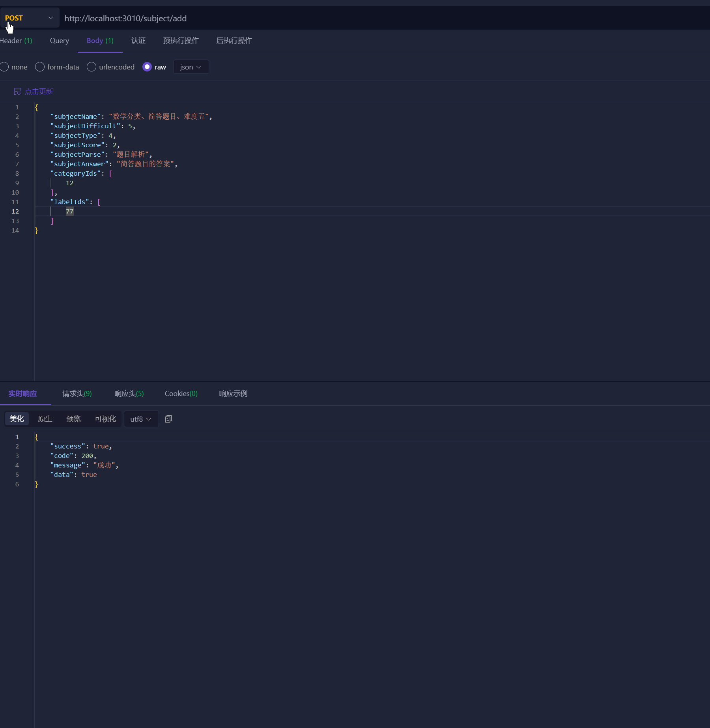
Task: Click the highlighted value 77
Action: pos(69,211)
